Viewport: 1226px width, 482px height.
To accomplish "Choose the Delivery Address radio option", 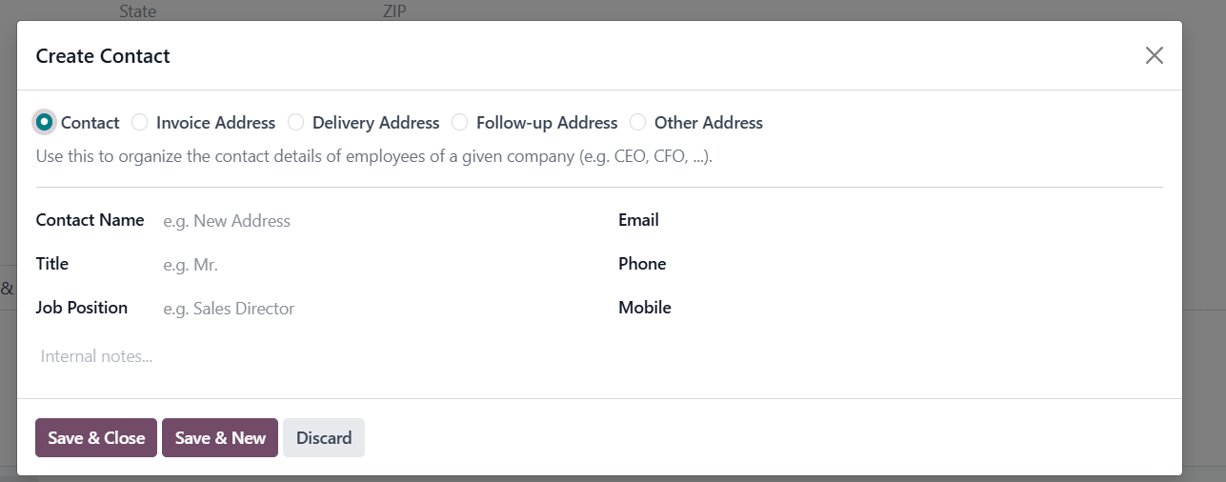I will pyautogui.click(x=296, y=122).
